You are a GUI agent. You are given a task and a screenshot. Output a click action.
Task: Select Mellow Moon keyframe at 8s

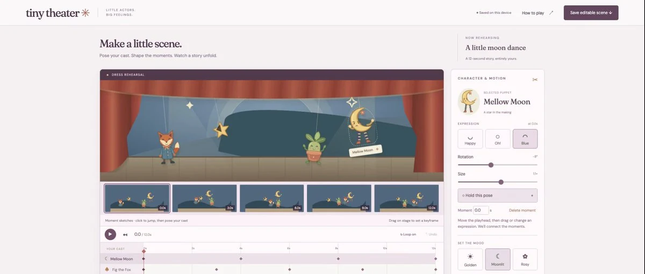pyautogui.click(x=338, y=258)
